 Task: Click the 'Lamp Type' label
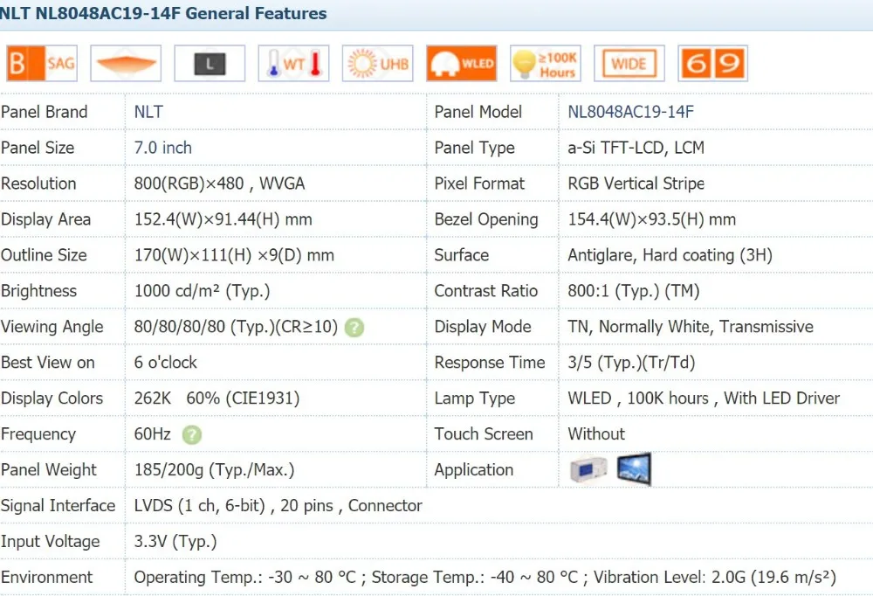pyautogui.click(x=474, y=398)
